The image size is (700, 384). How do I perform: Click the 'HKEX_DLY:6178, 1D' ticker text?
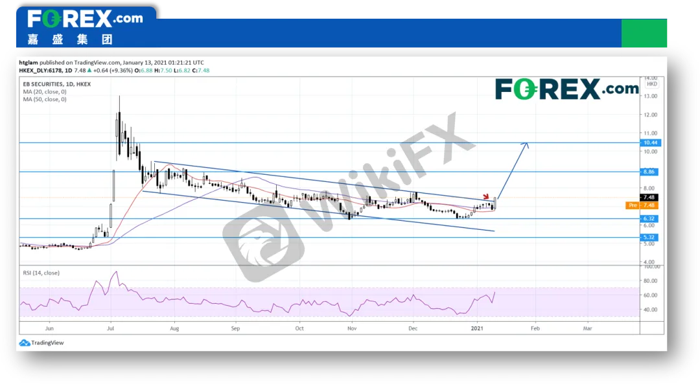click(x=45, y=71)
